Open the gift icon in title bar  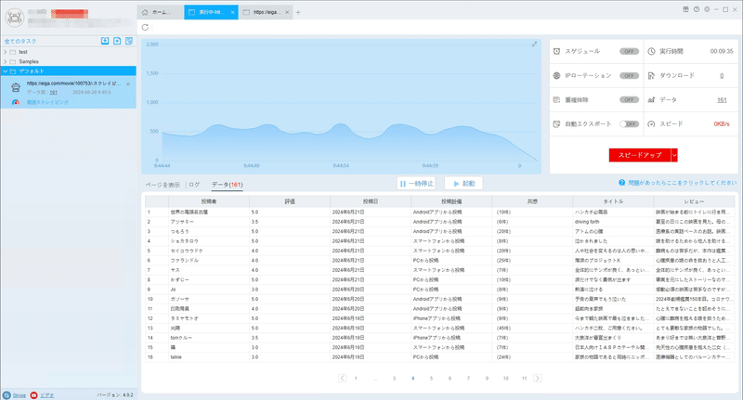(x=685, y=9)
